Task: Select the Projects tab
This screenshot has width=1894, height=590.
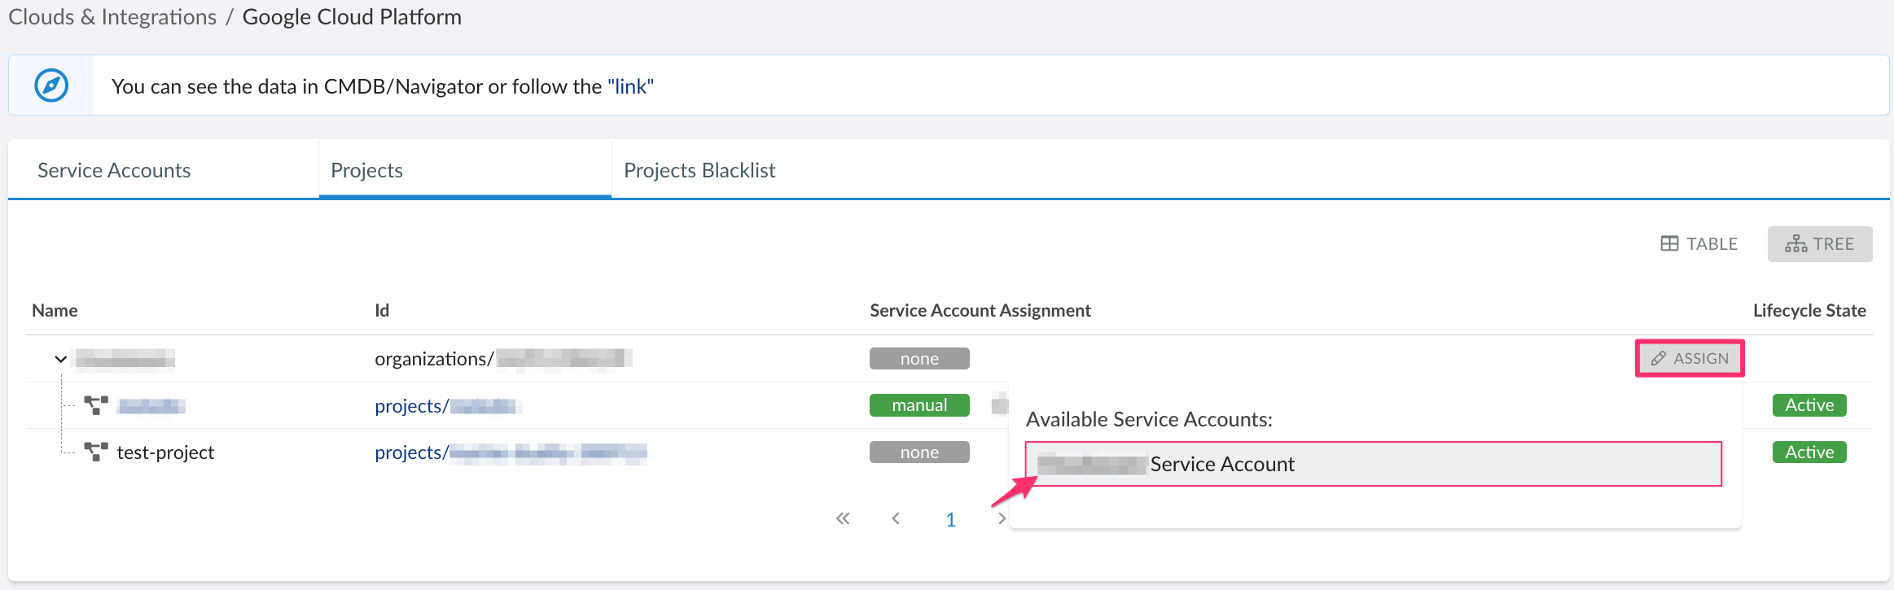Action: pos(366,170)
